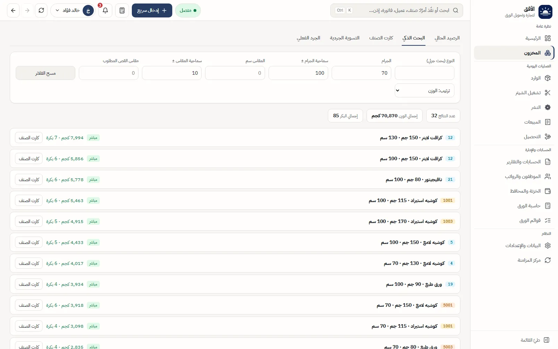Switch to كارت الصنف tab

(381, 38)
